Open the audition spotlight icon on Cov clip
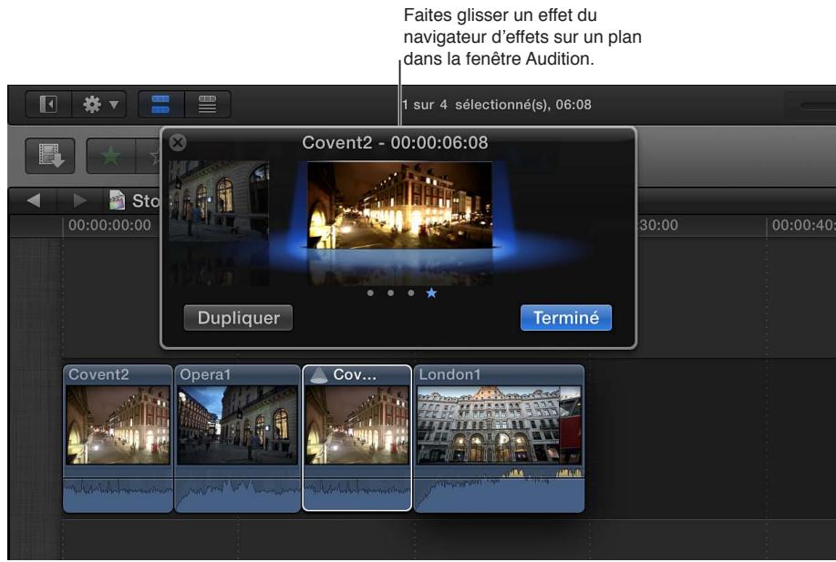Image resolution: width=836 pixels, height=562 pixels. click(x=319, y=375)
